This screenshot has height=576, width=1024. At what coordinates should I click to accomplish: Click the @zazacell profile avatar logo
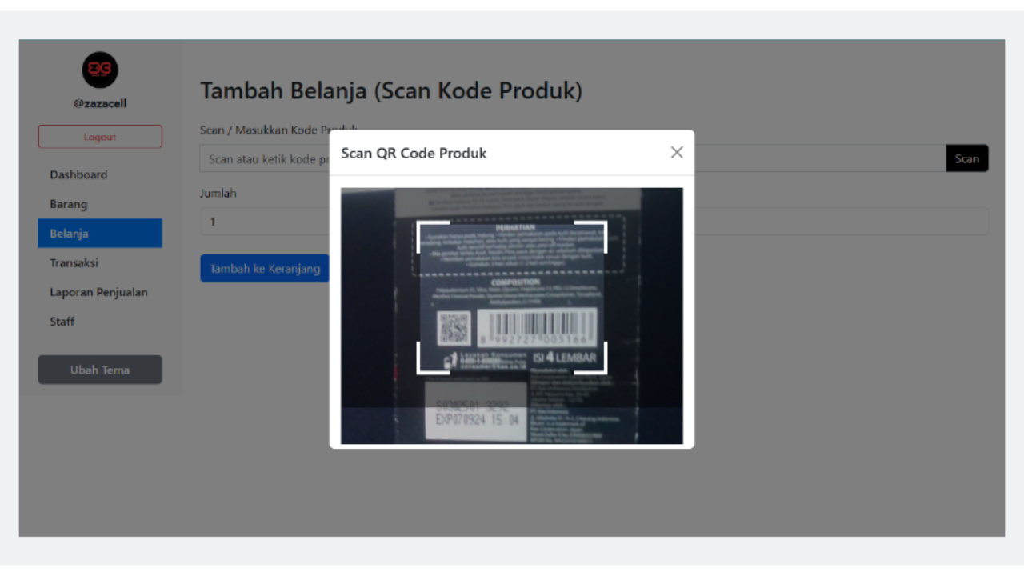tap(99, 70)
